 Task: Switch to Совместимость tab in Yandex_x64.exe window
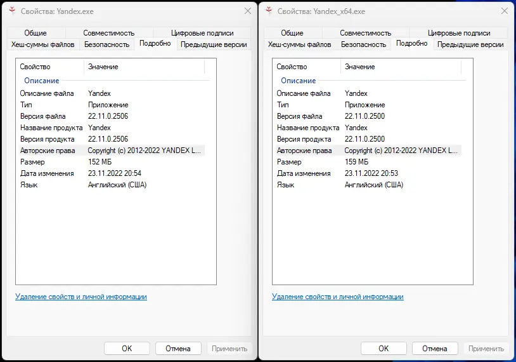366,33
